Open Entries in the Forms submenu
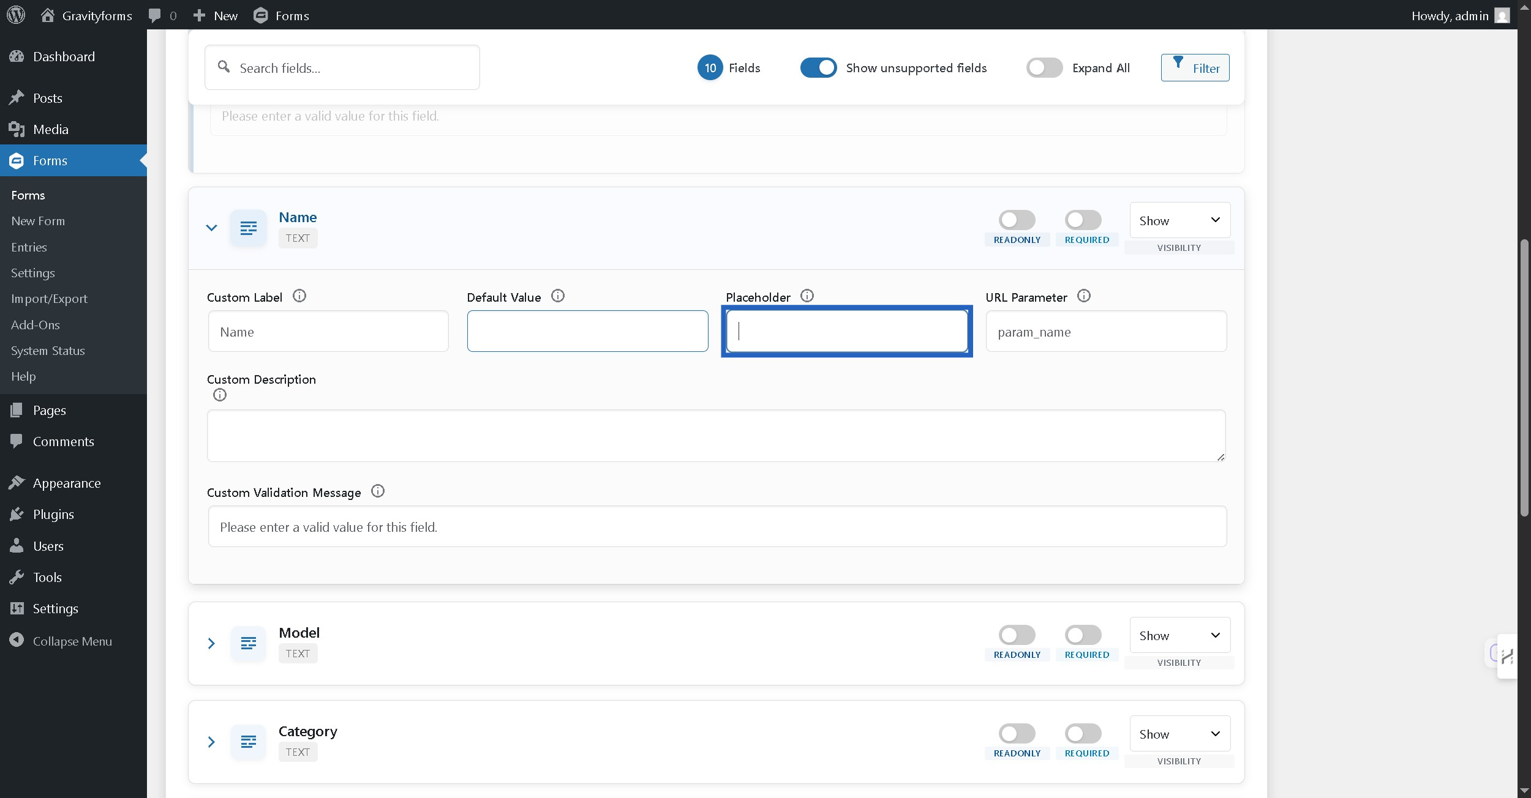The width and height of the screenshot is (1531, 798). tap(29, 247)
